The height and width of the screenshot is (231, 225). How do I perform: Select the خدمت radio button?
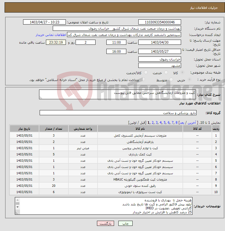166,72
